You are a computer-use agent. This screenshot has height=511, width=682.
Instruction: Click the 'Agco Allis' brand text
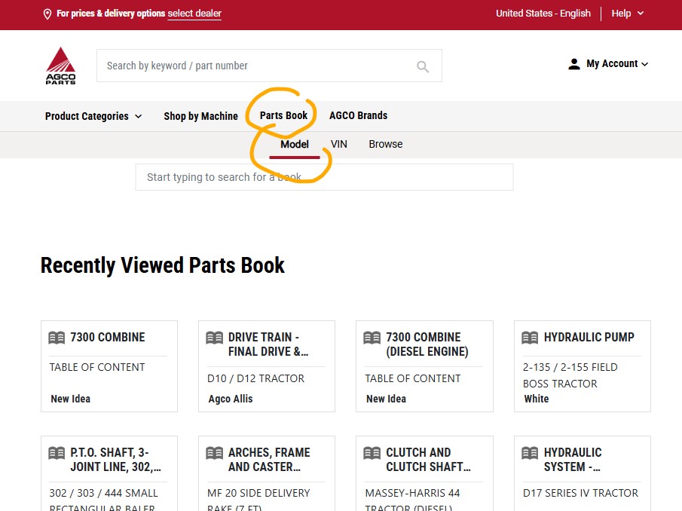coord(231,399)
